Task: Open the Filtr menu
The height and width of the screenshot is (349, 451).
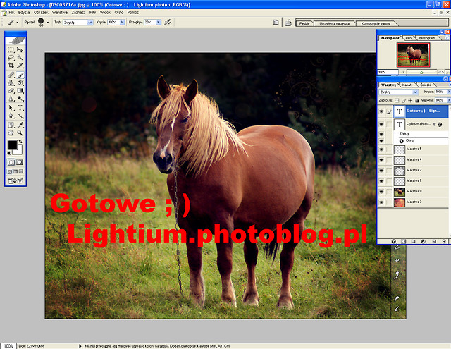Action: point(92,13)
